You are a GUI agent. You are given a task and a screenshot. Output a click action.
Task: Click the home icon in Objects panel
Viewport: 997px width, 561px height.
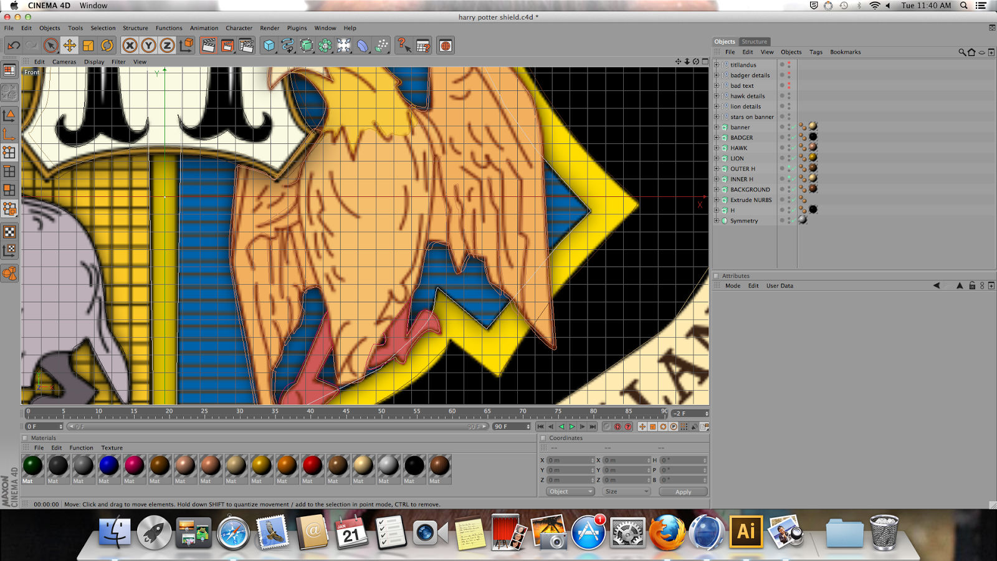click(x=971, y=52)
